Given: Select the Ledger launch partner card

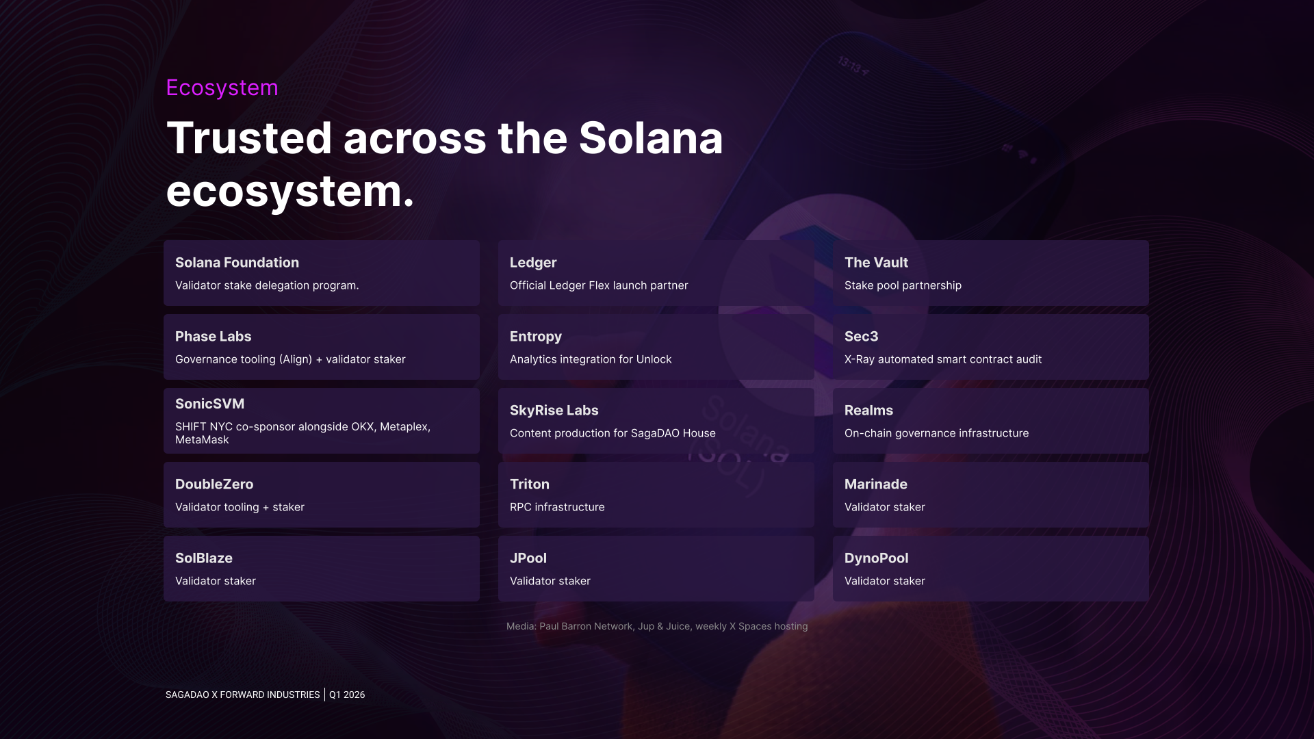Looking at the screenshot, I should pyautogui.click(x=656, y=273).
